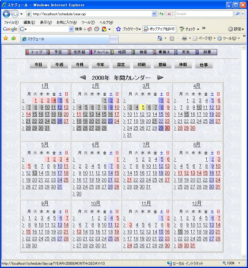Click the Google toolbar compass icon
This screenshot has width=248, height=268.
[97, 29]
